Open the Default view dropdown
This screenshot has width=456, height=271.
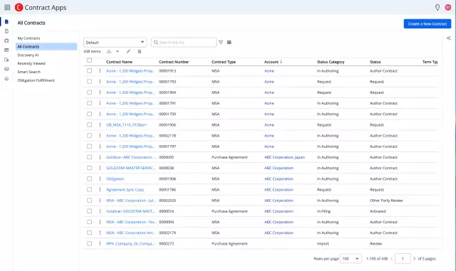point(115,43)
